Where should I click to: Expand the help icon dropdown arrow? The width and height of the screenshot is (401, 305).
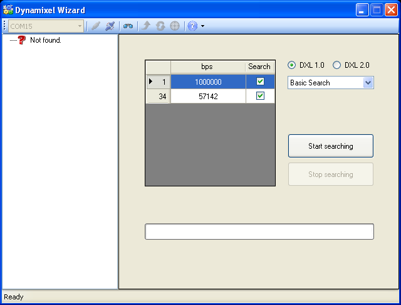coord(202,26)
